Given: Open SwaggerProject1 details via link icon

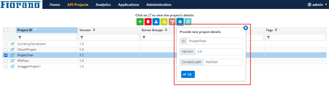Looking at the screenshot, I should [x=12, y=66].
